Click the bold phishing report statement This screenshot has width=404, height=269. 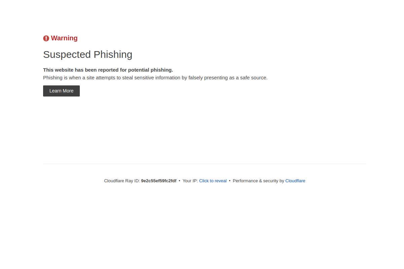click(108, 70)
